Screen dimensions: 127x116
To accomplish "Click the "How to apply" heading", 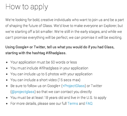I will pos(27,7).
